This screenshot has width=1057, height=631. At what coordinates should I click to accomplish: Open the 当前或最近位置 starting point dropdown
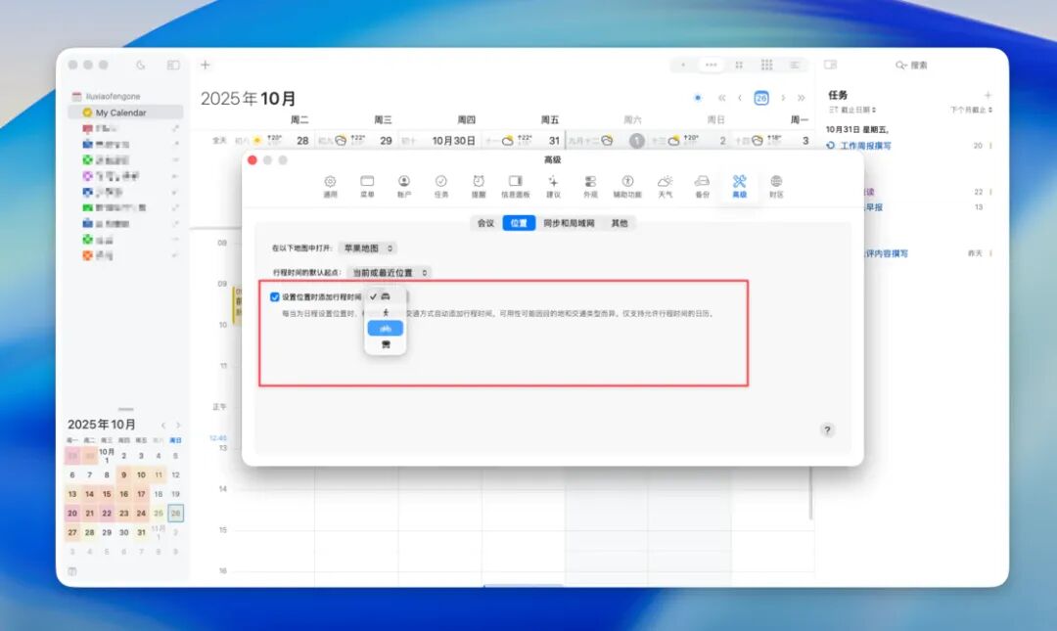tap(389, 272)
